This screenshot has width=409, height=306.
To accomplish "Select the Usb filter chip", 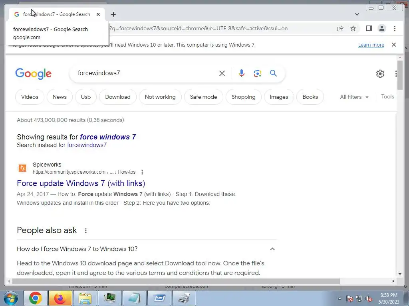I will pos(86,97).
